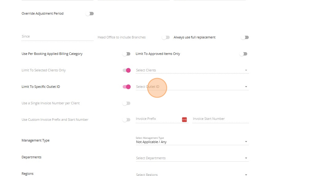Open the Select Clients dropdown
This screenshot has height=176, width=315.
coord(192,70)
